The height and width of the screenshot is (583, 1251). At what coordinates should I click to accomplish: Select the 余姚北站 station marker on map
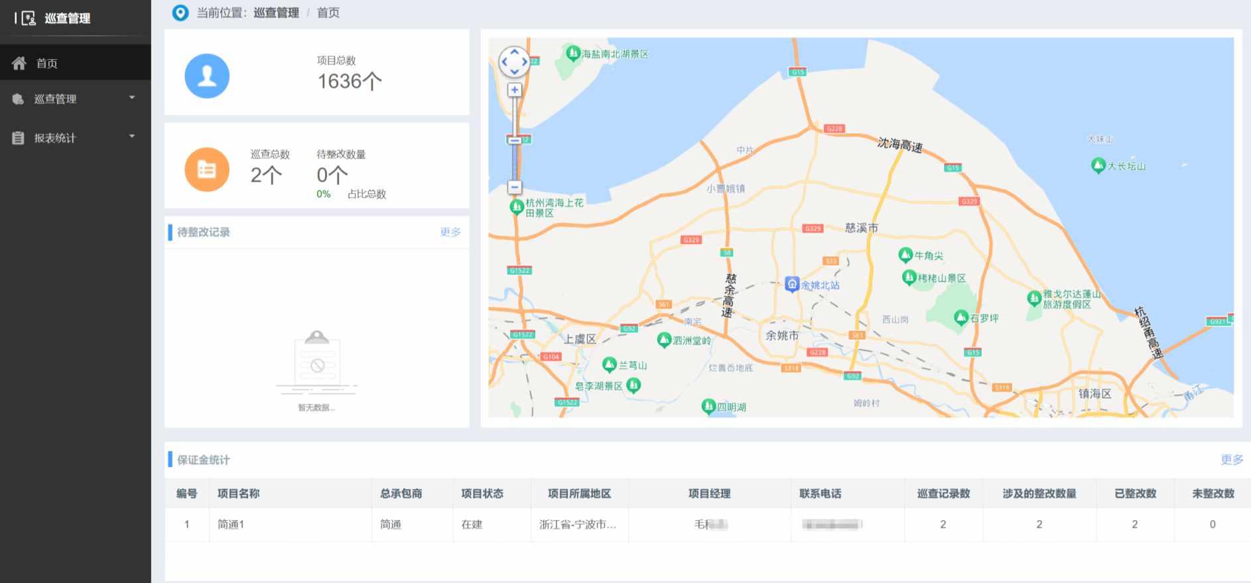pyautogui.click(x=792, y=284)
